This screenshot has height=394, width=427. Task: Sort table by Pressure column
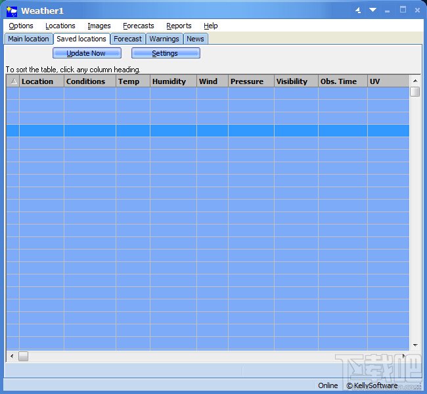(251, 81)
